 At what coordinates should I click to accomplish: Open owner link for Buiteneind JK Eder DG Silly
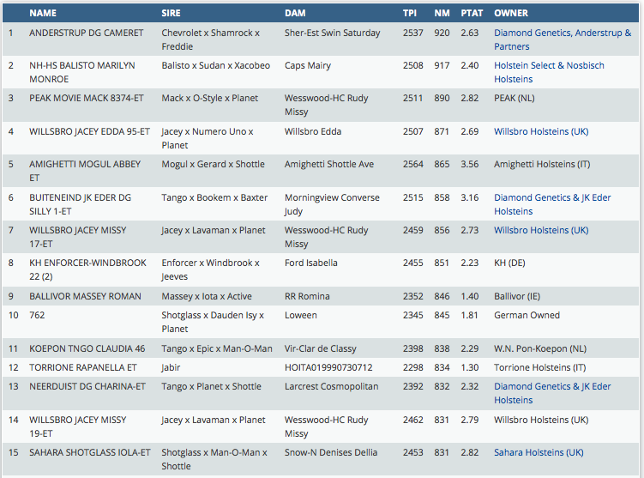(552, 204)
